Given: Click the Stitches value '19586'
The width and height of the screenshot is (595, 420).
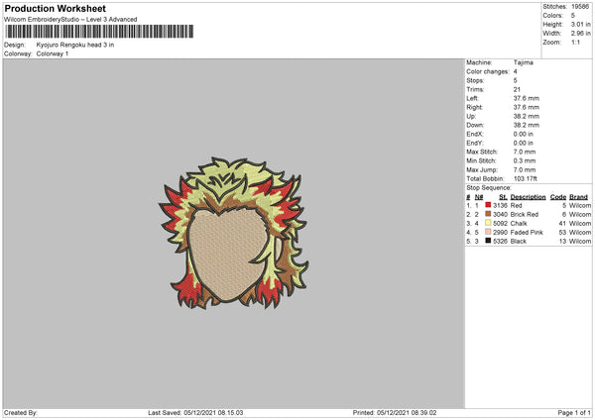Looking at the screenshot, I should coord(580,7).
